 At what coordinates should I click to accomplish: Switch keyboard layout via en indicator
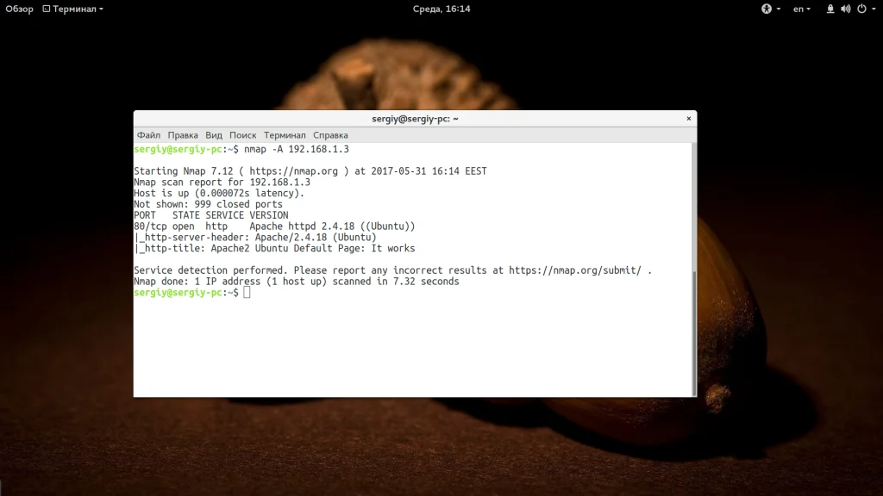coord(802,9)
